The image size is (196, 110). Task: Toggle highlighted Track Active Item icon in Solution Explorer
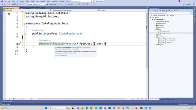[169, 11]
